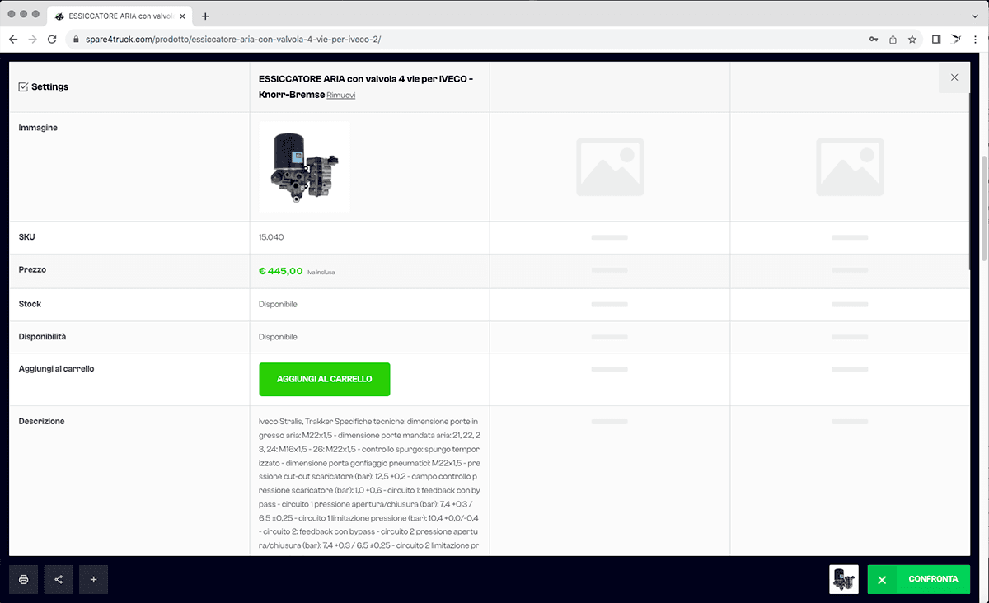
Task: Click the plus add-product icon in bottom bar
Action: 94,579
